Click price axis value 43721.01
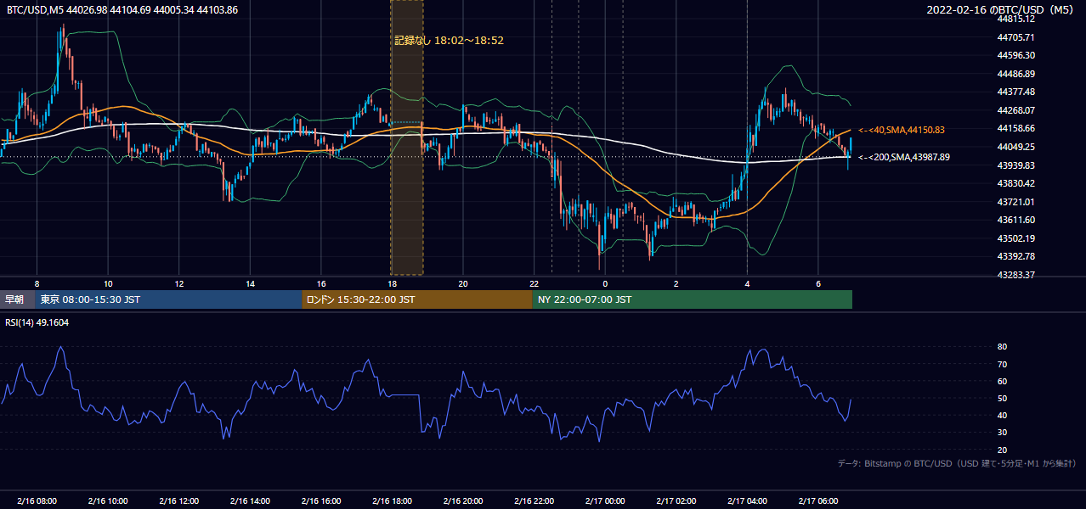This screenshot has width=1086, height=509. (1016, 202)
